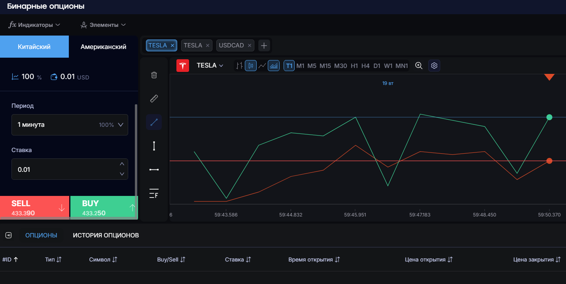The width and height of the screenshot is (566, 284).
Task: Switch to area chart type
Action: 274,66
